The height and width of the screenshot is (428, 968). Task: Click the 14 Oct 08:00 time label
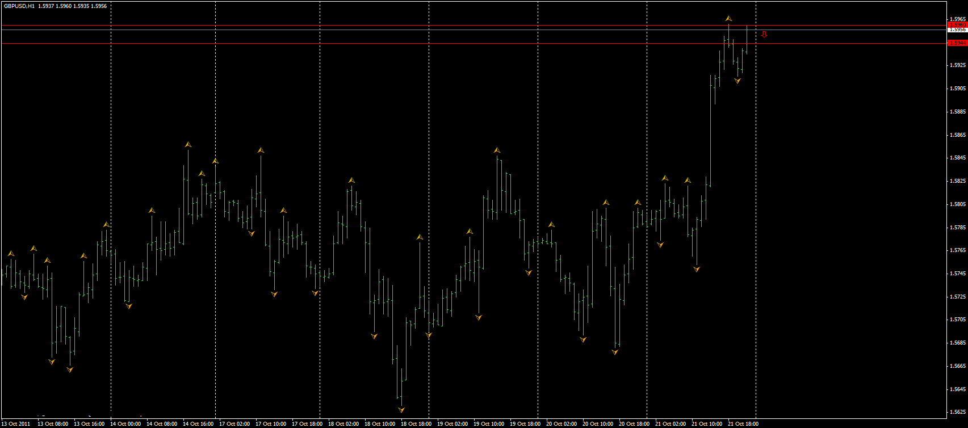pyautogui.click(x=162, y=423)
